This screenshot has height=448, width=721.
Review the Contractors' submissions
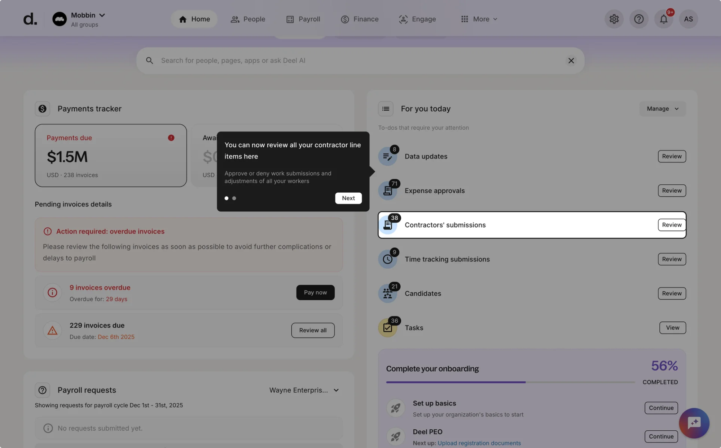tap(671, 225)
